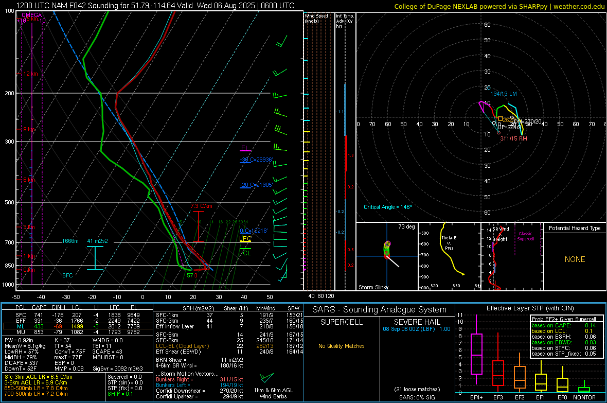Click the 41 m2s2 helicity label
This screenshot has width=607, height=403.
tap(98, 241)
